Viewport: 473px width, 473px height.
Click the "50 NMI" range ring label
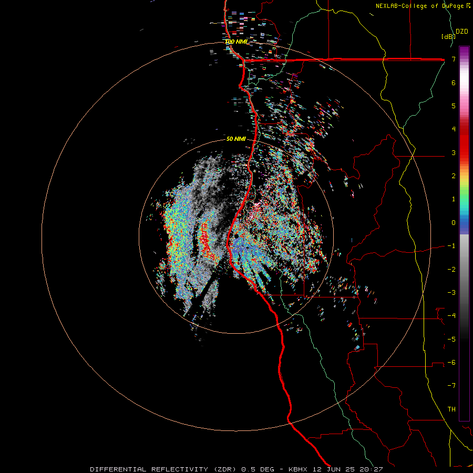236,139
